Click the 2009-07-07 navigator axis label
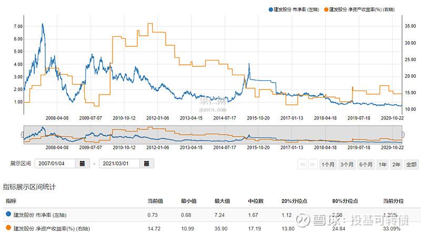 click(91, 147)
